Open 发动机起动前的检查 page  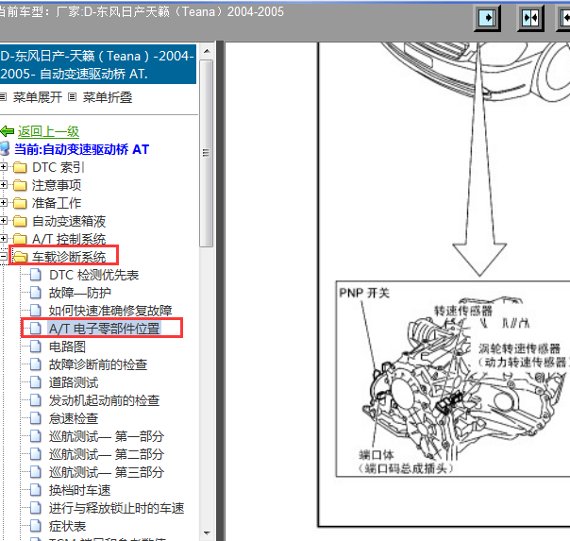pos(105,400)
